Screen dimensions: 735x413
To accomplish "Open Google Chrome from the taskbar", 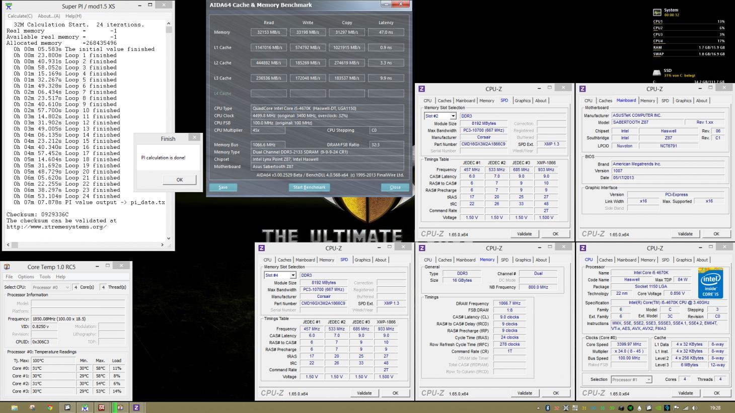I will (x=50, y=407).
